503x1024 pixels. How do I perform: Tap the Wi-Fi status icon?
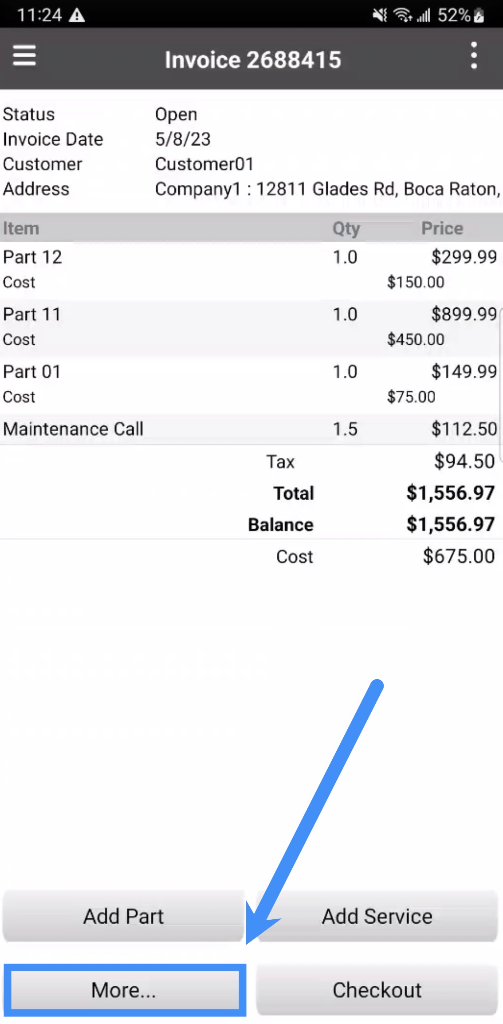[x=403, y=16]
